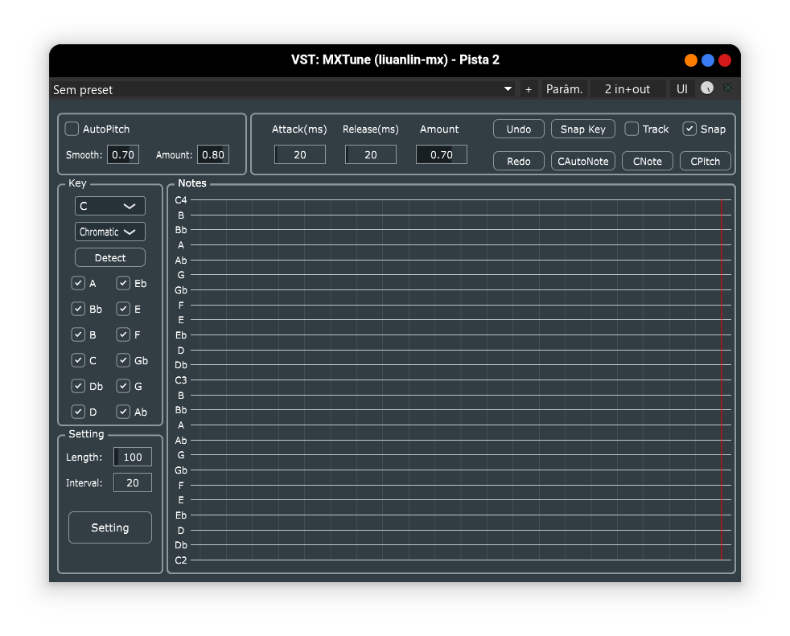Image resolution: width=790 pixels, height=636 pixels.
Task: Expand the Chromatic scale dropdown
Action: pos(110,232)
